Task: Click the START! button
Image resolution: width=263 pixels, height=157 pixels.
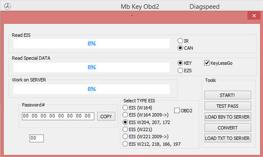Action: click(x=227, y=95)
